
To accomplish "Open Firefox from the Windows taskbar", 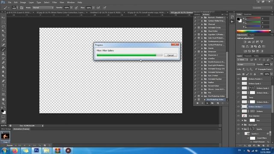I will coord(15,151).
